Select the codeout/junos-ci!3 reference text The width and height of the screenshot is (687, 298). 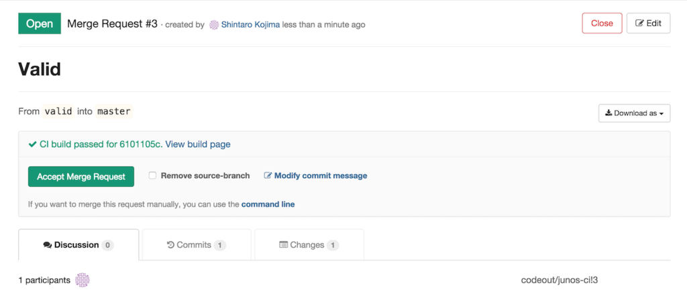coord(560,280)
